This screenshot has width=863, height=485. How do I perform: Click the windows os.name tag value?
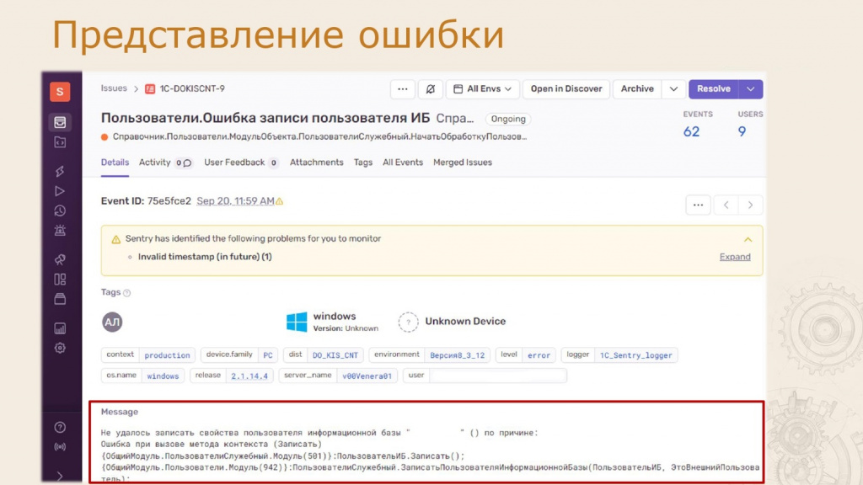click(x=163, y=376)
